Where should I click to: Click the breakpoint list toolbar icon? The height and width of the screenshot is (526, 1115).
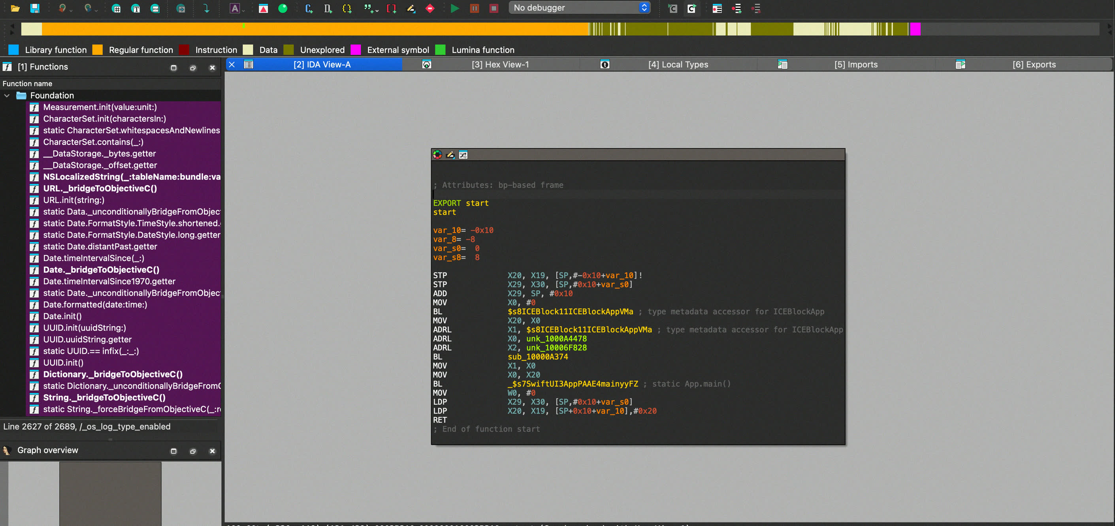717,8
